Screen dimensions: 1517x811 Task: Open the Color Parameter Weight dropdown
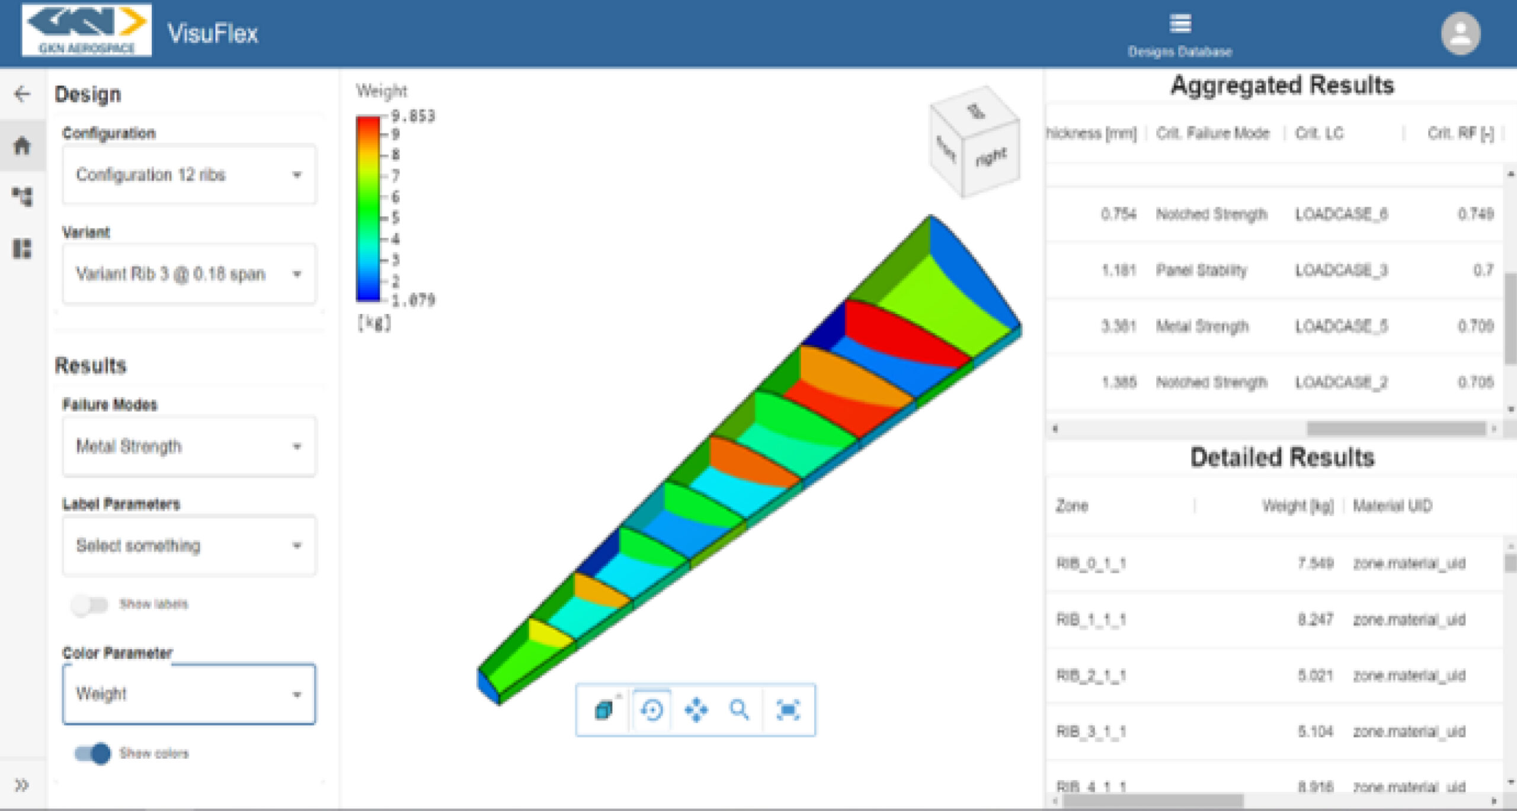(188, 694)
